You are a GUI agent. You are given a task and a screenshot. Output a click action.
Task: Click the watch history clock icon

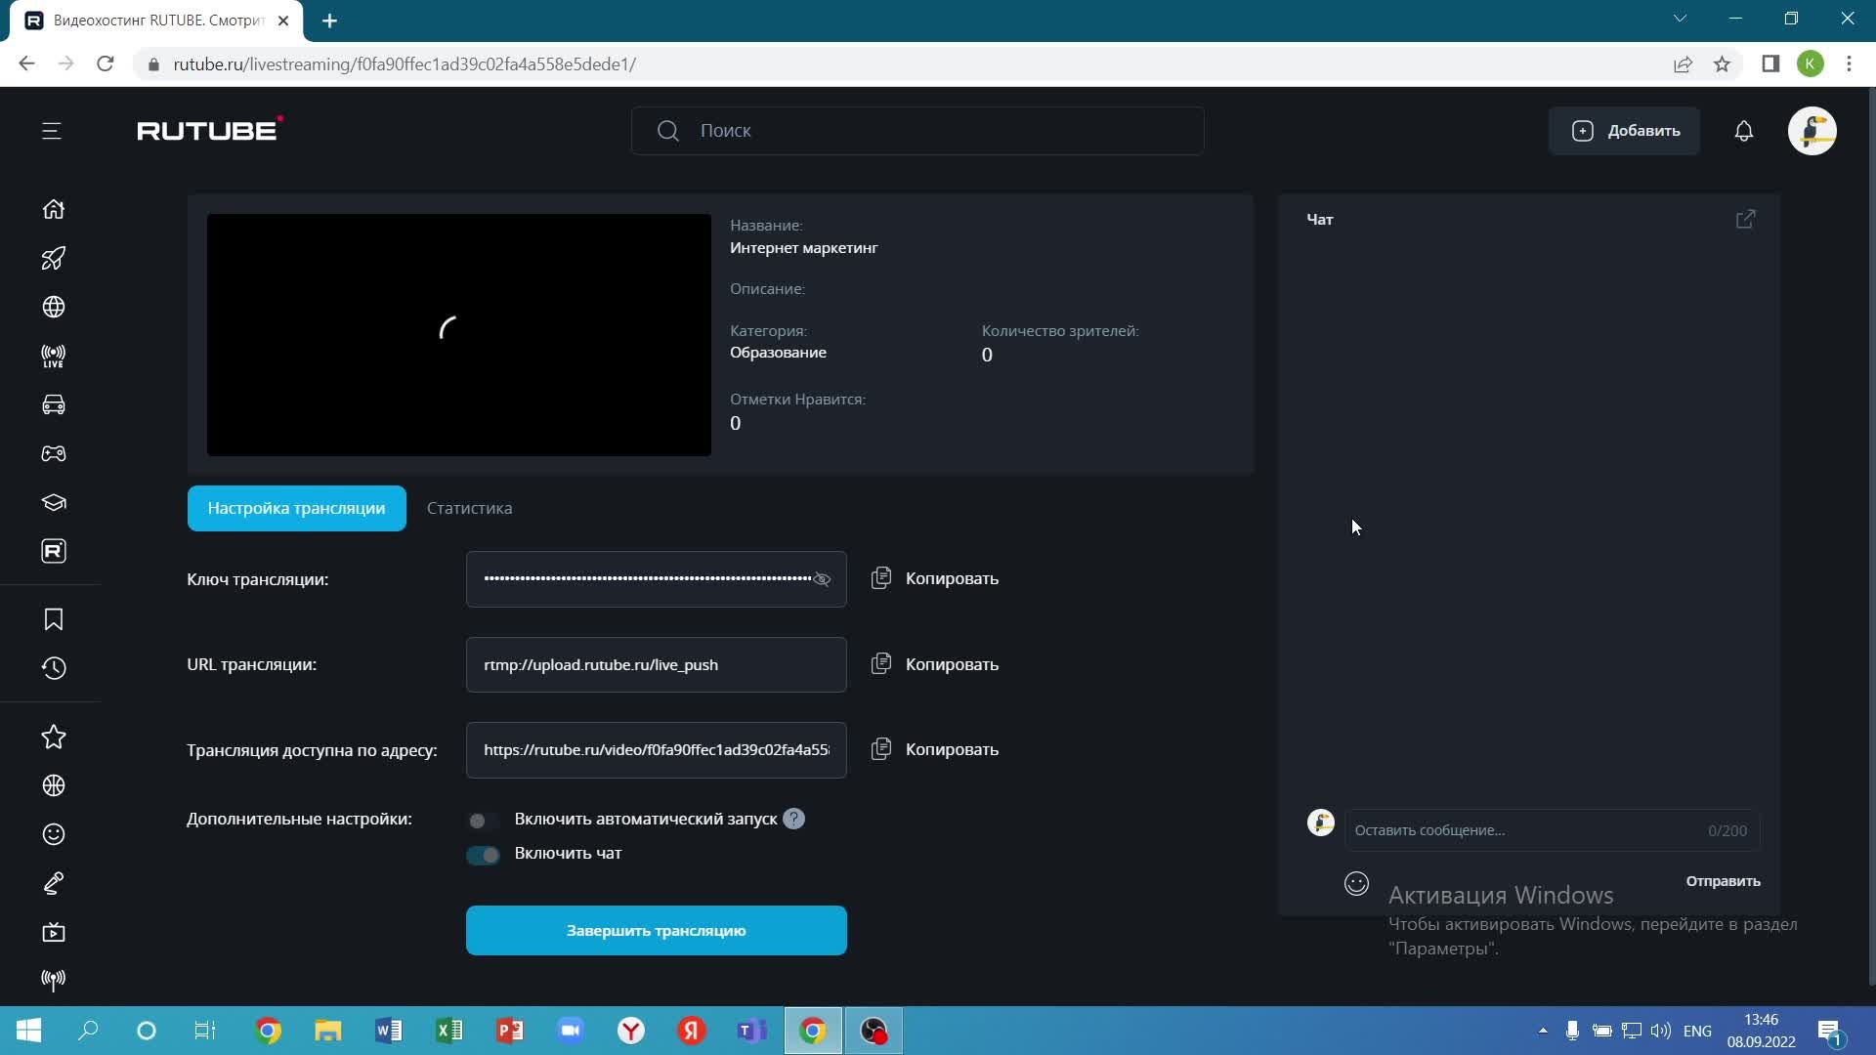click(54, 668)
